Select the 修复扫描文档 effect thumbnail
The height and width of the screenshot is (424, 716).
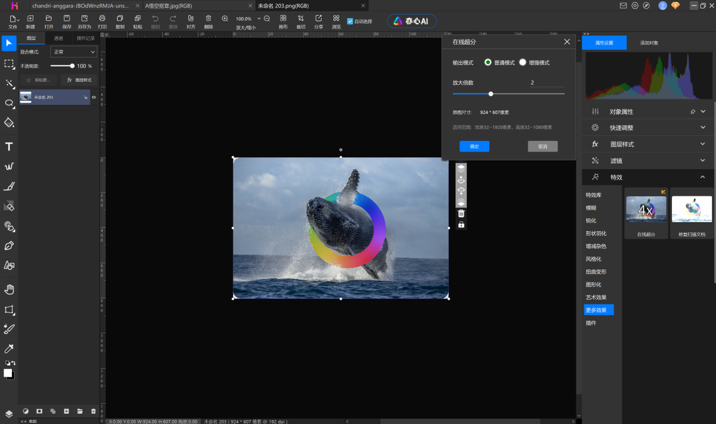point(692,209)
